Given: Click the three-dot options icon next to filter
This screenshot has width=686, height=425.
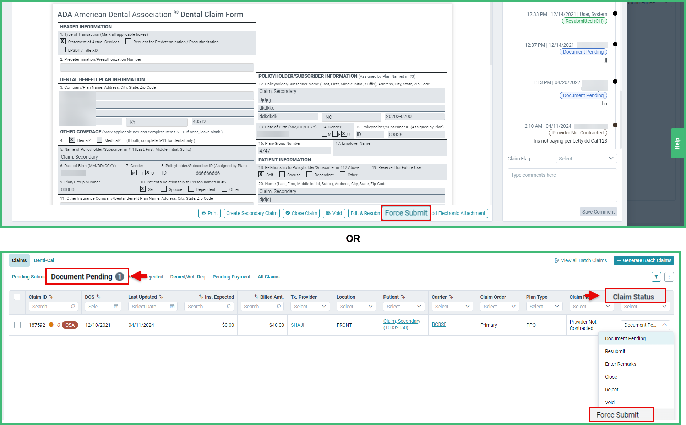Looking at the screenshot, I should 669,277.
